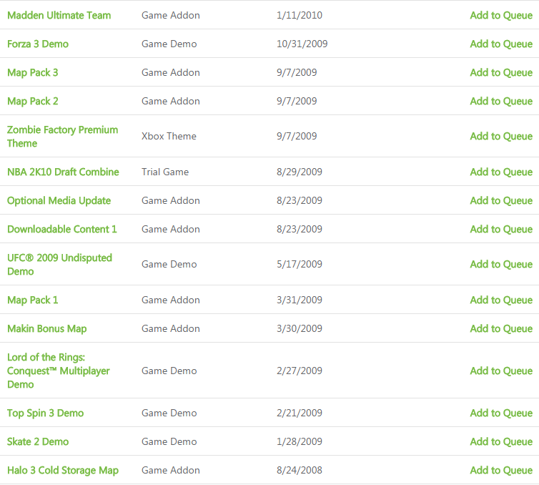
Task: Open Zombie Factory Premium Theme link
Action: (x=63, y=136)
